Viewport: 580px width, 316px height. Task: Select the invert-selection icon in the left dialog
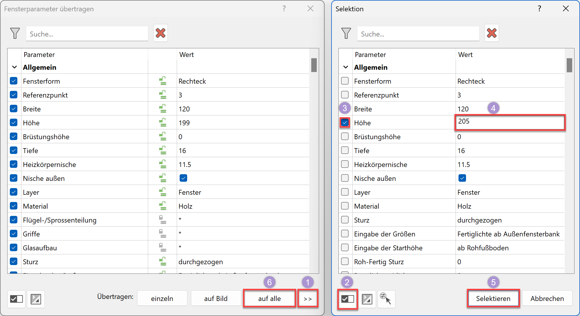(36, 298)
